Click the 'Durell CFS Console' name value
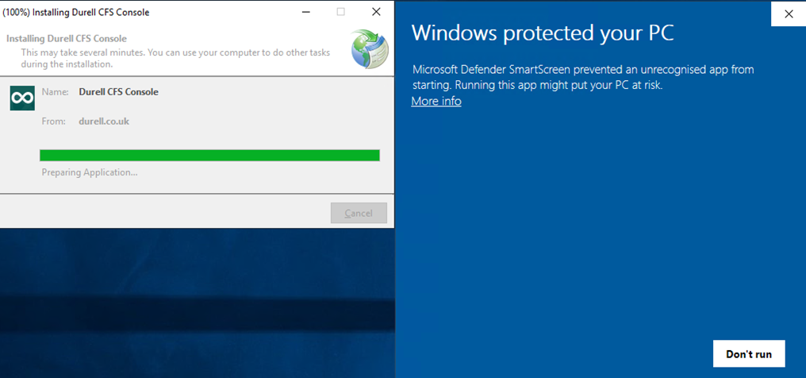Screen dimensions: 806x378 click(119, 92)
